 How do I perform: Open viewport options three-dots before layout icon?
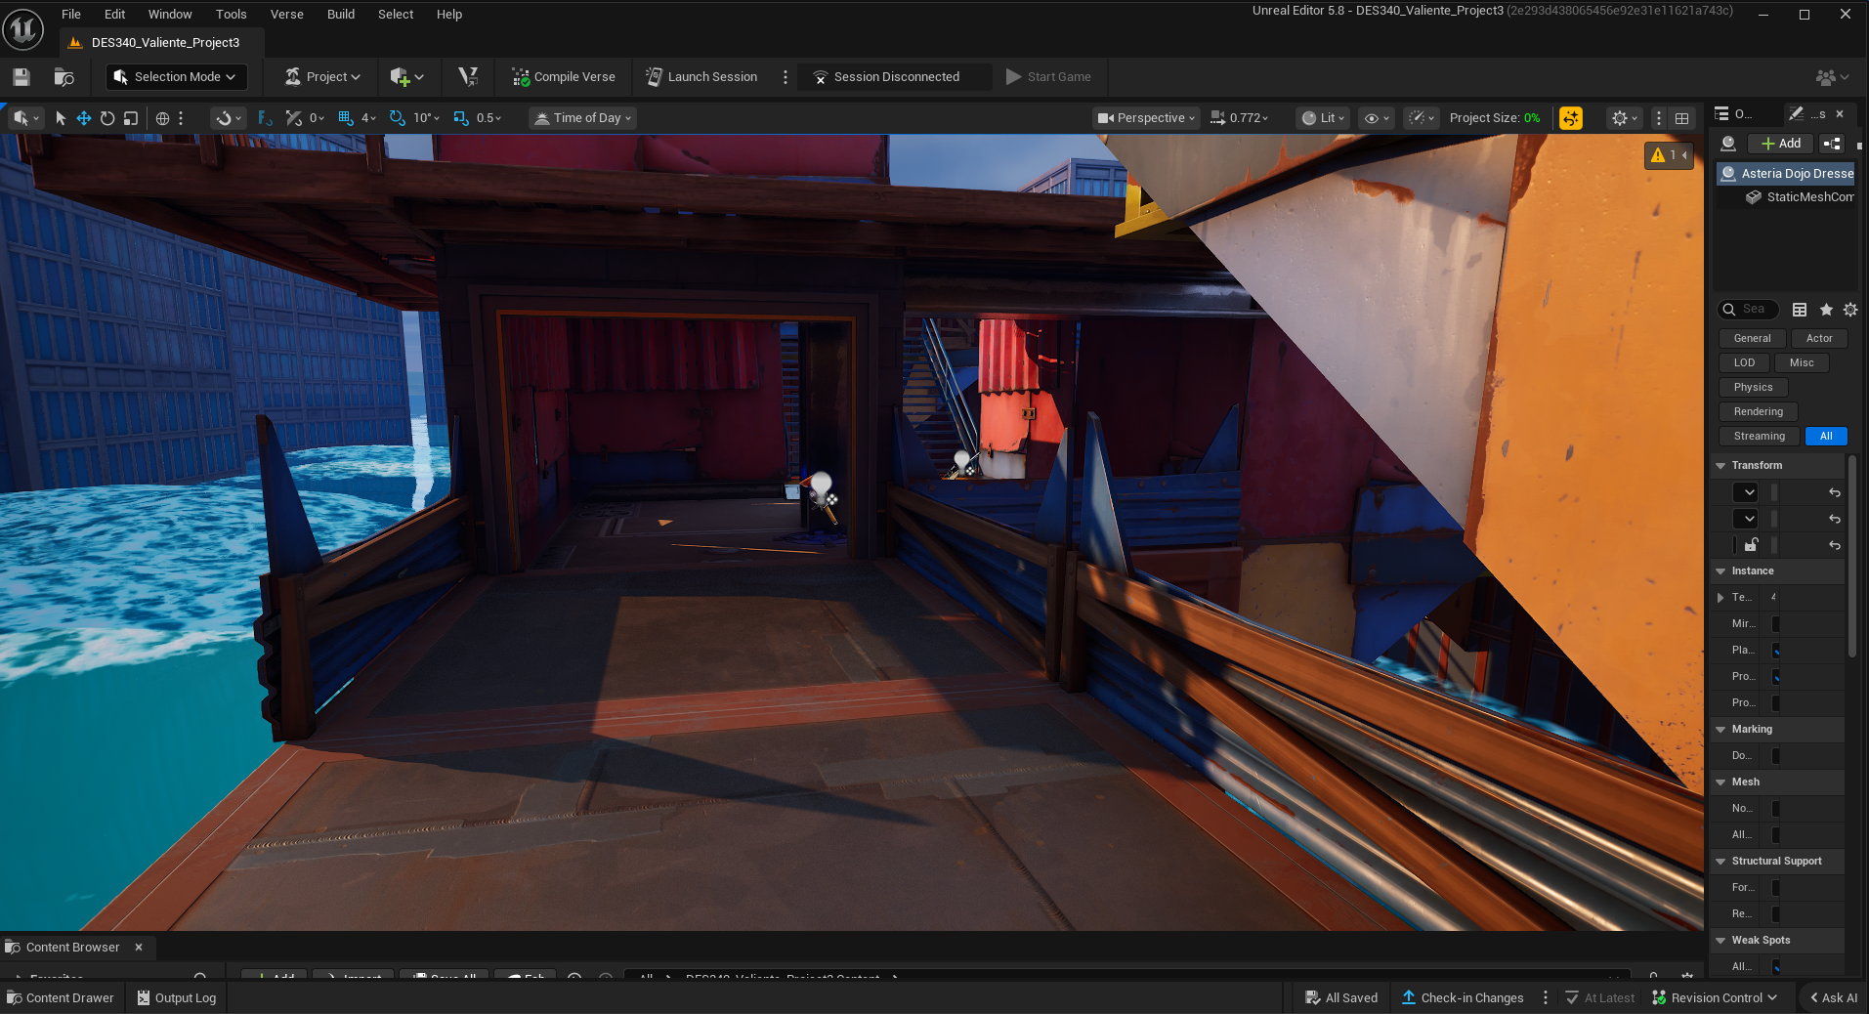pyautogui.click(x=1658, y=118)
